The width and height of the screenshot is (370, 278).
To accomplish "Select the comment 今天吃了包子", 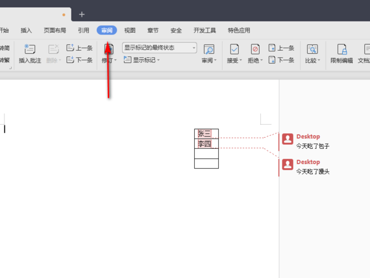I will tap(313, 146).
